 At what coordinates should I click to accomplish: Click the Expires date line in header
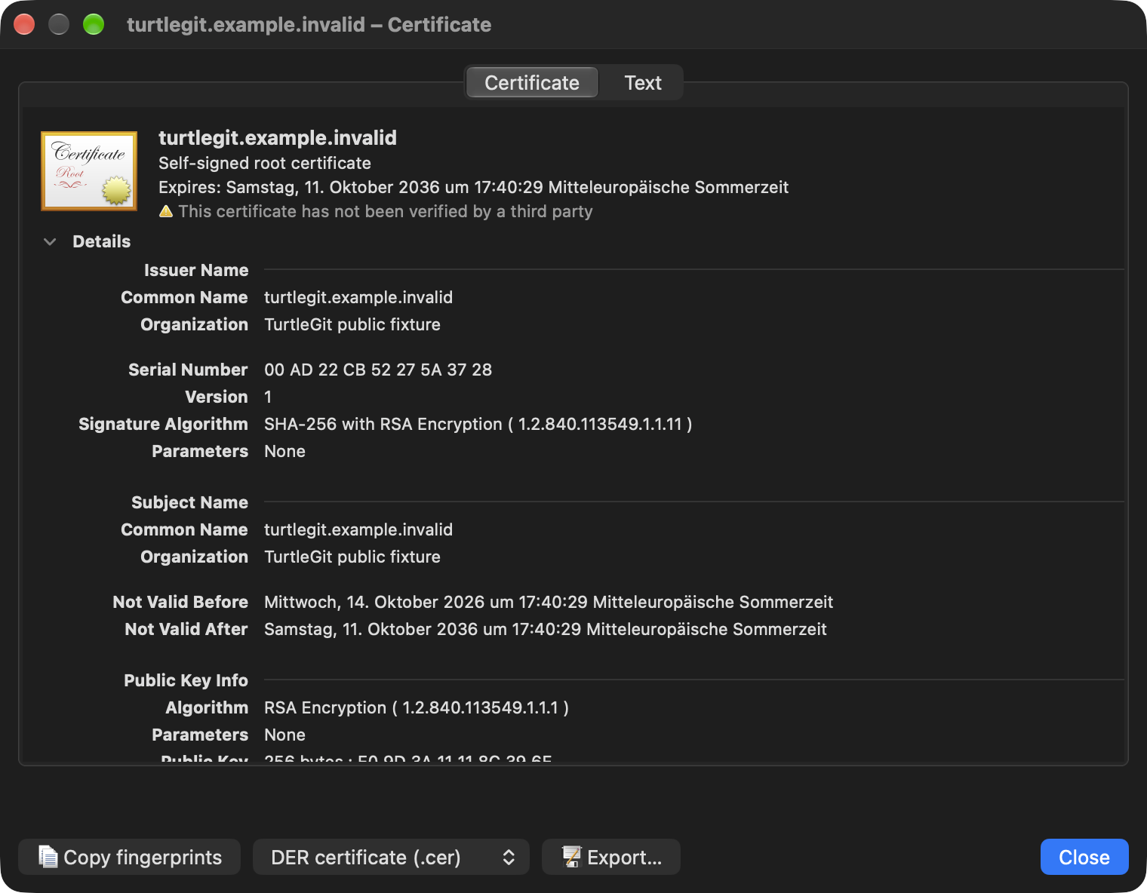coord(473,187)
